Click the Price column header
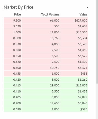This screenshot has height=119, width=98. pos(17,14)
